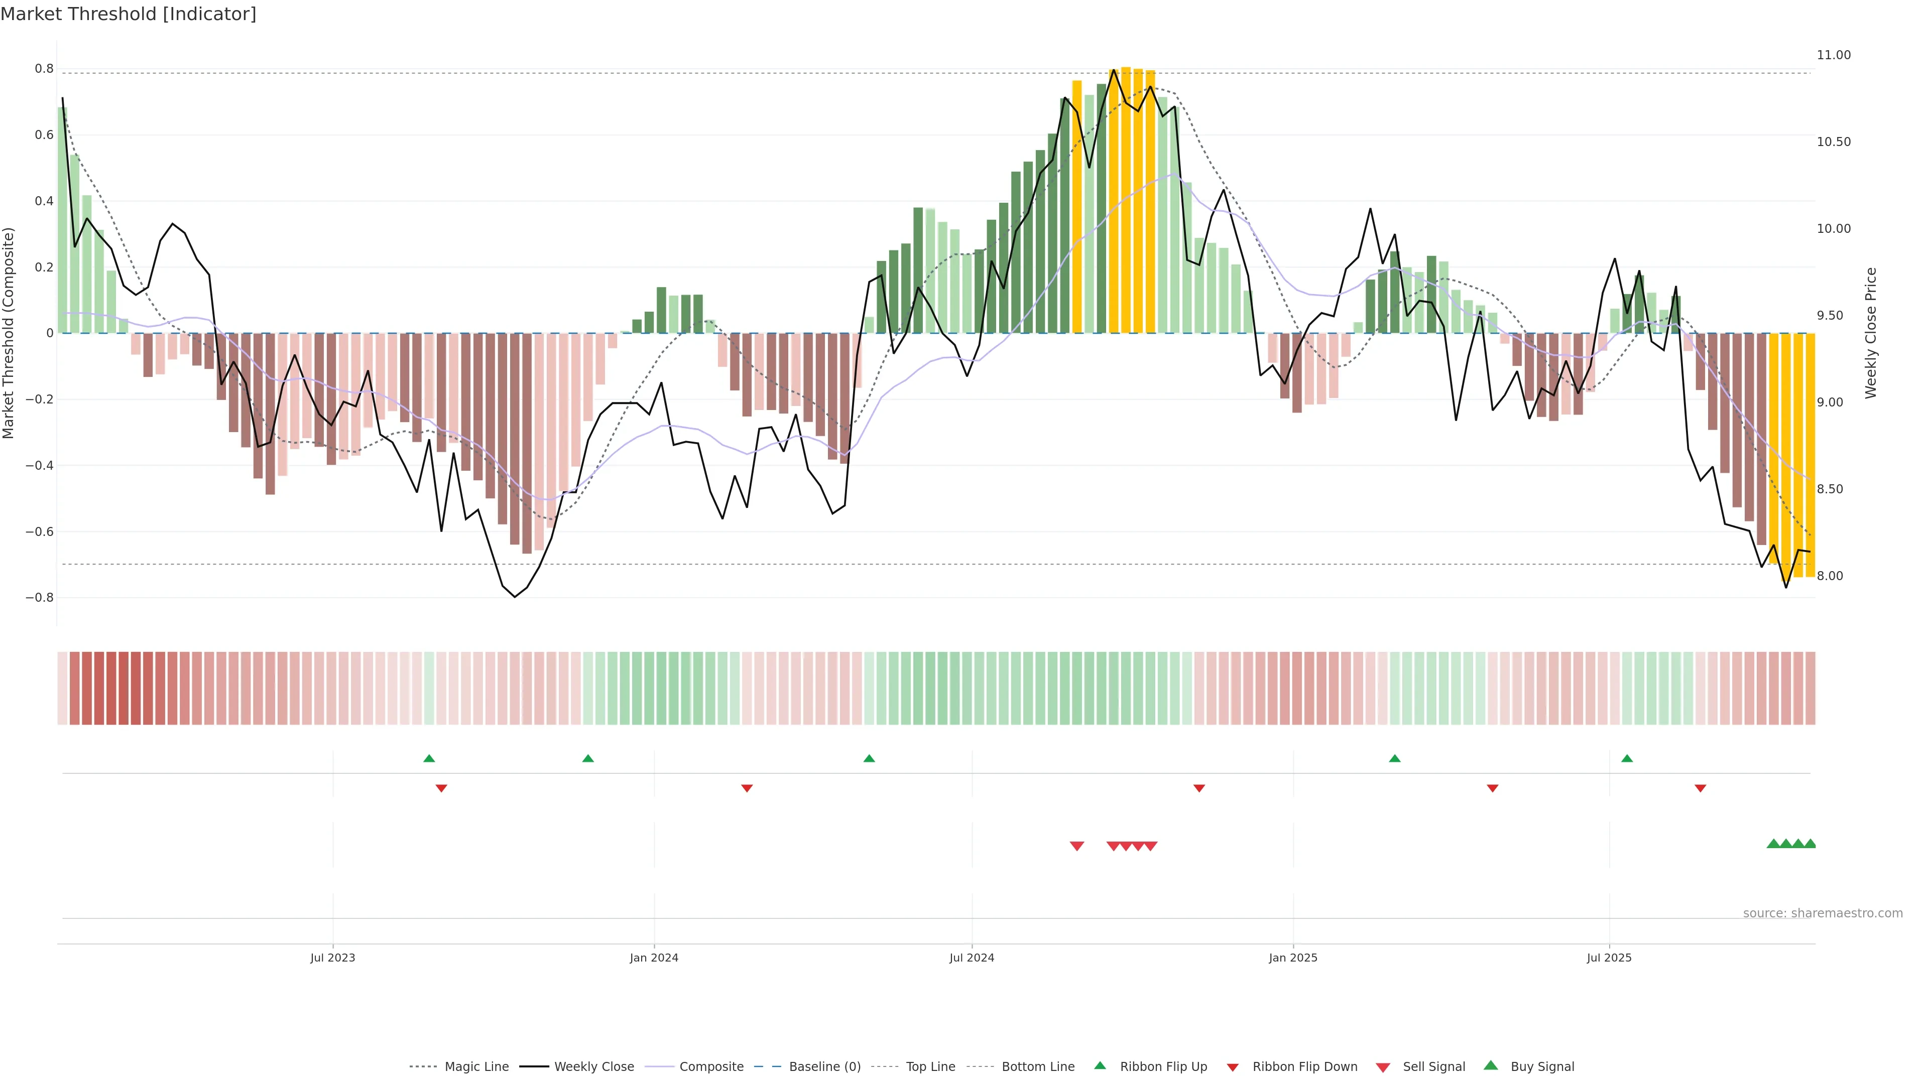Toggle the Composite legend entry
This screenshot has height=1084, width=1928.
[710, 1067]
